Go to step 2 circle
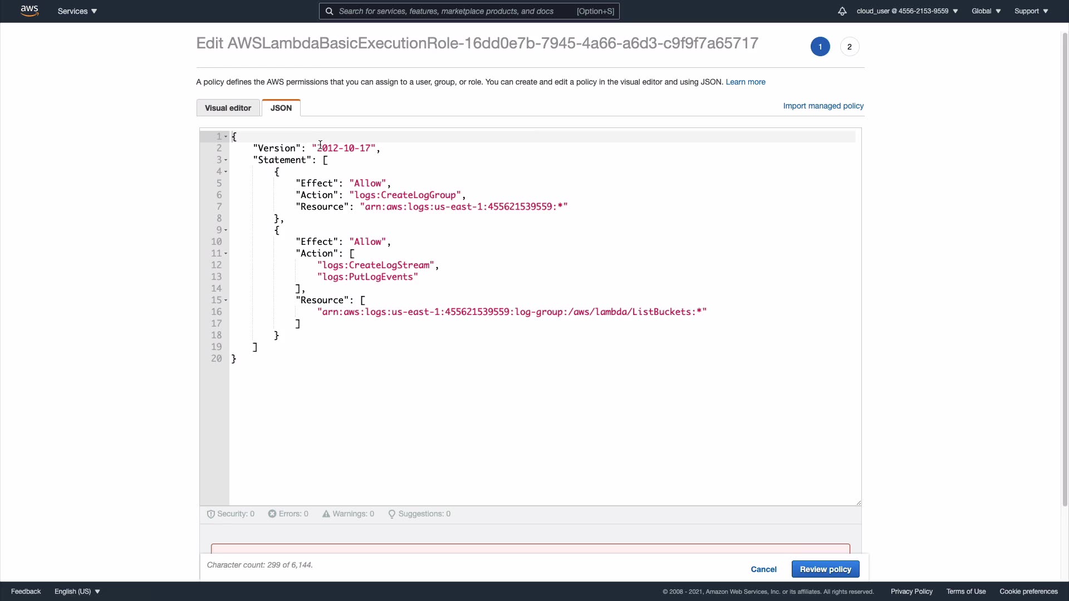1069x601 pixels. pyautogui.click(x=849, y=47)
